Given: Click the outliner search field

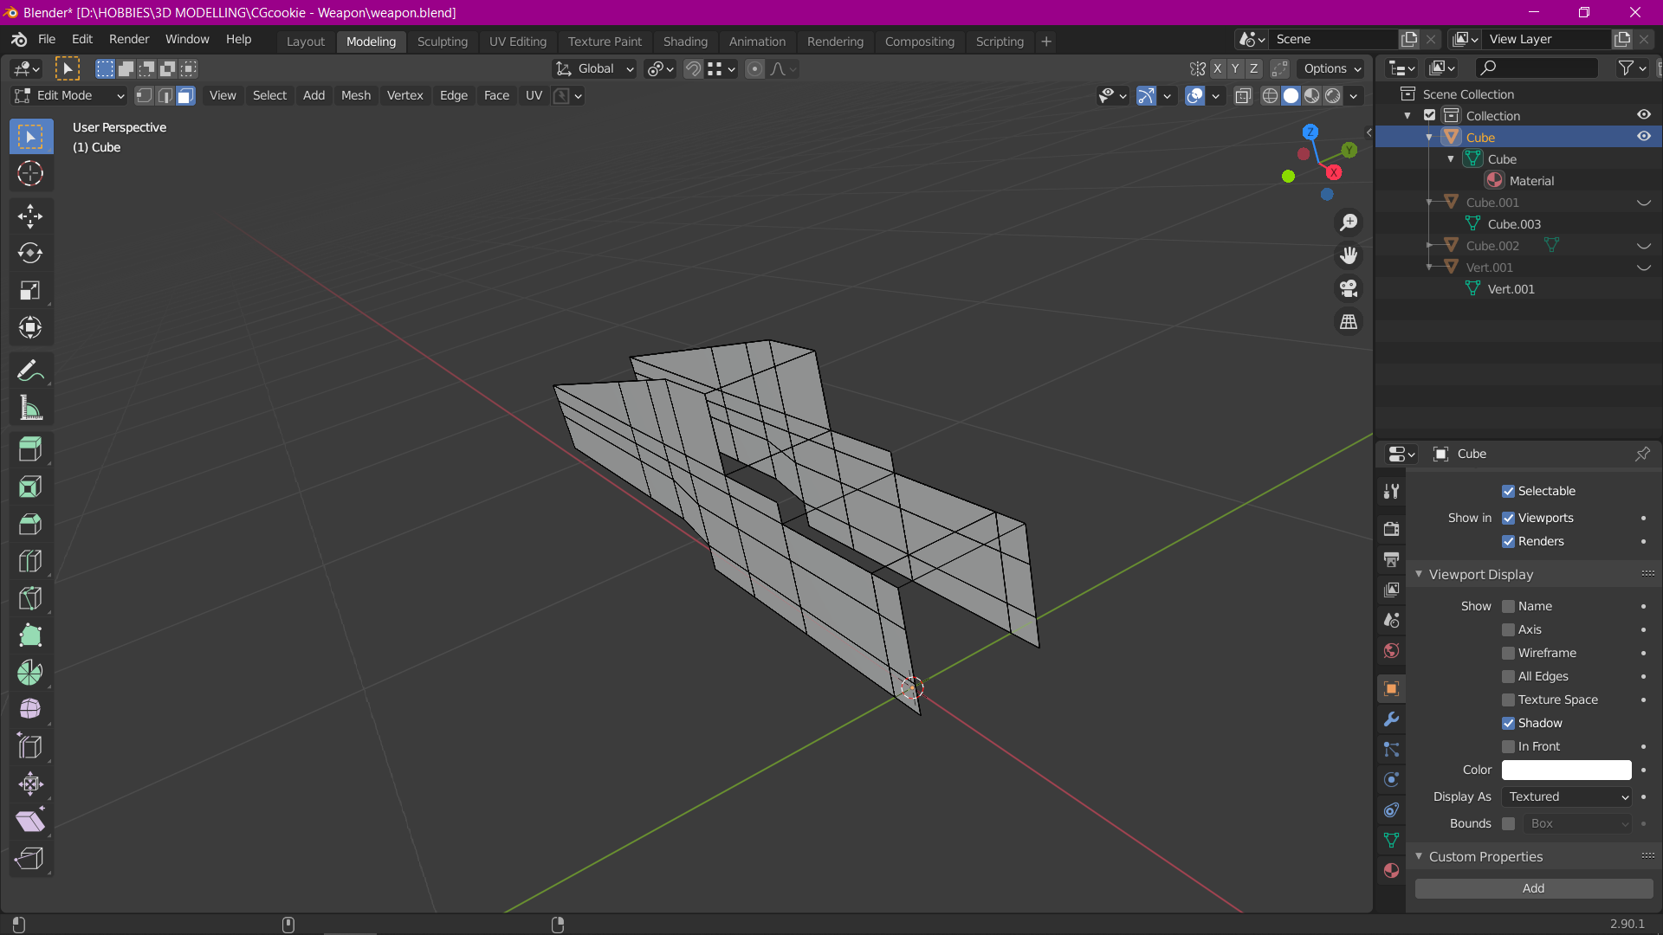Looking at the screenshot, I should pyautogui.click(x=1537, y=68).
